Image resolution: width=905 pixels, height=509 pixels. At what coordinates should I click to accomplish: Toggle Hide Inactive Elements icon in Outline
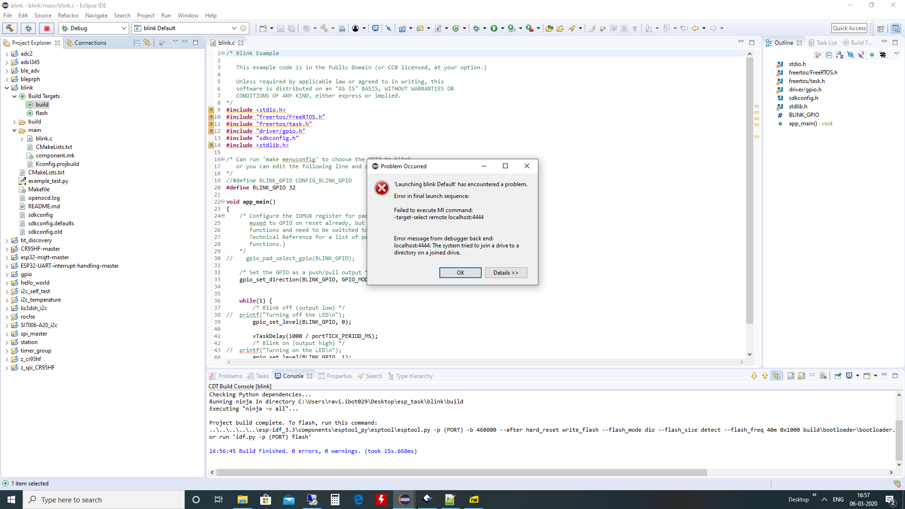point(883,55)
